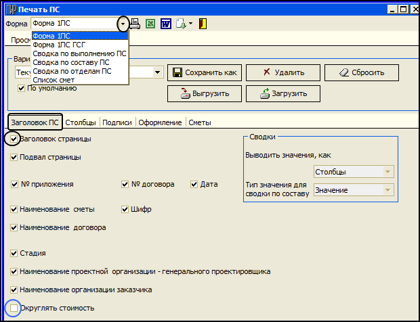Maximize the Печать ПС window
The width and height of the screenshot is (420, 322).
(x=403, y=9)
